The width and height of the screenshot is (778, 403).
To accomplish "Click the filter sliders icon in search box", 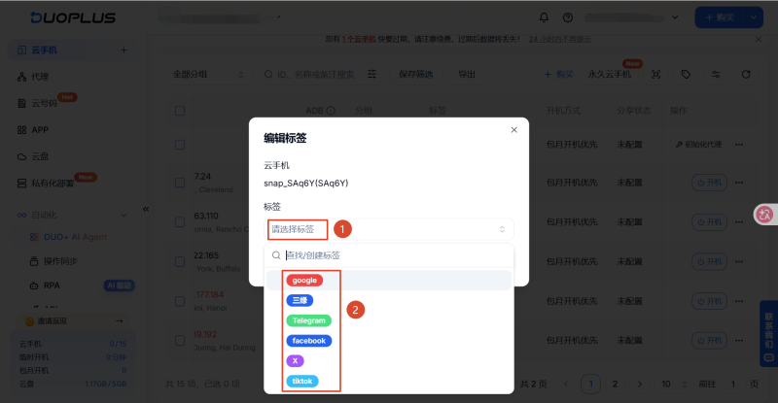I will [371, 75].
